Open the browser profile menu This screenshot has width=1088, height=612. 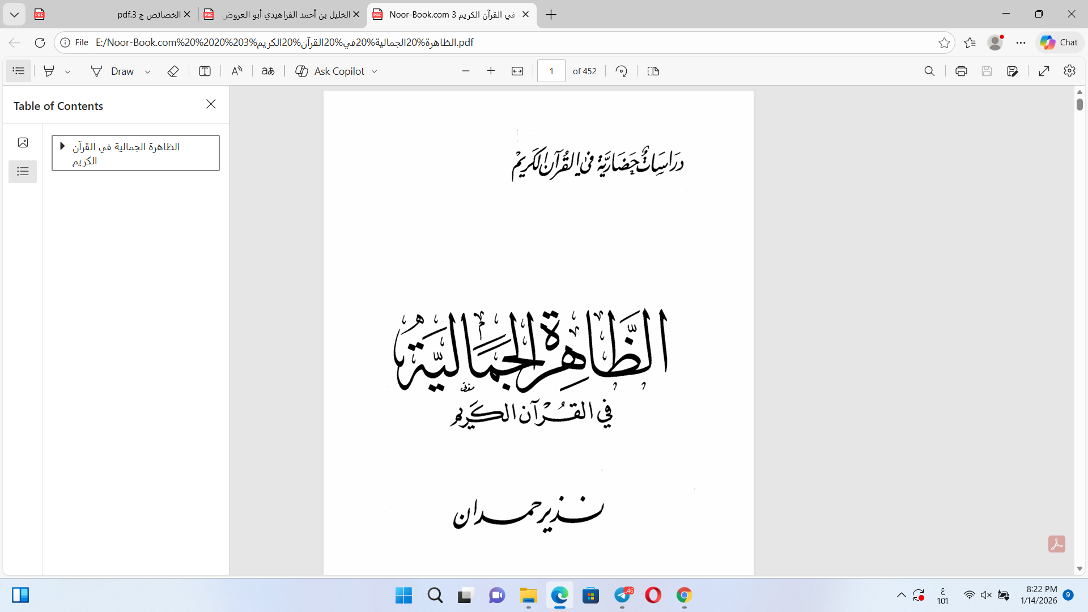coord(995,42)
